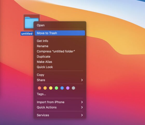Click the Share menu entry
145x125 pixels.
(60, 80)
